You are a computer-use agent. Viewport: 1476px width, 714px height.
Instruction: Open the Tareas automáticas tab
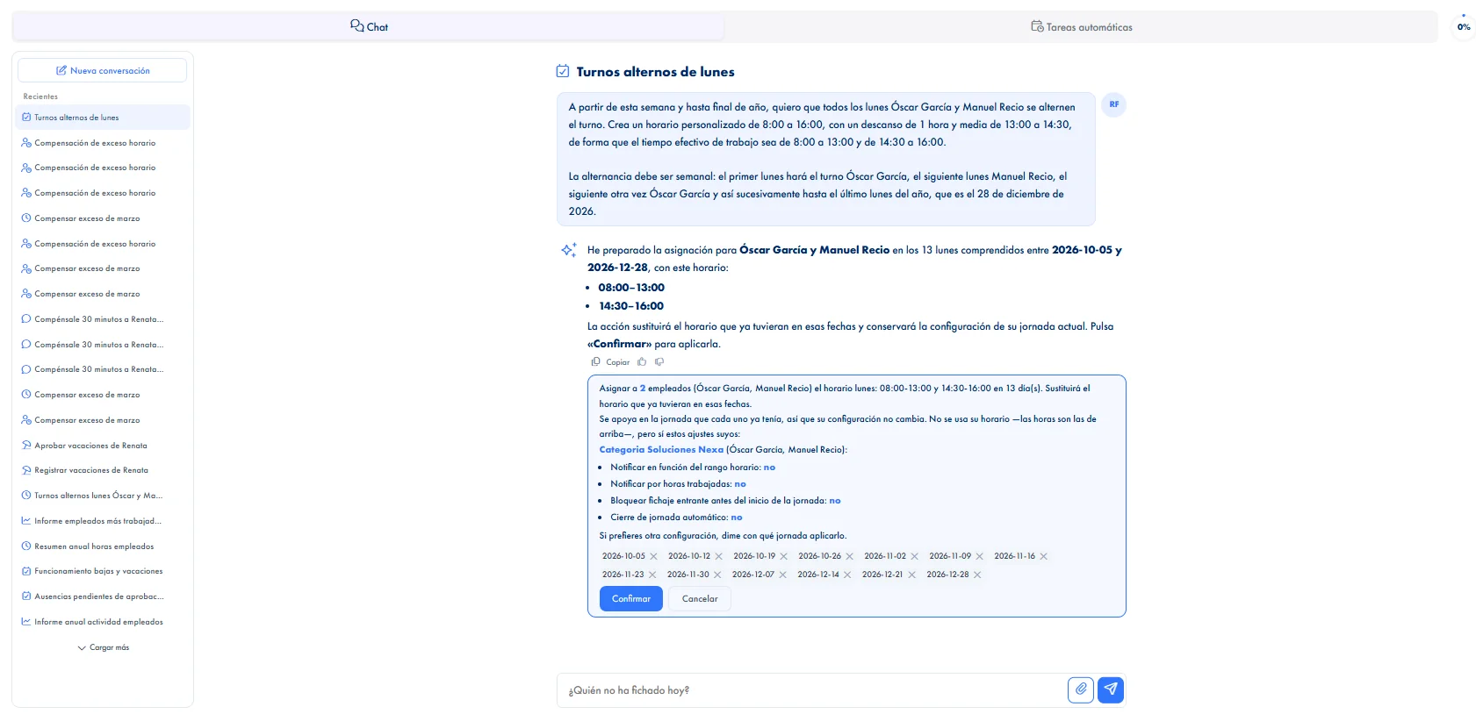coord(1082,27)
